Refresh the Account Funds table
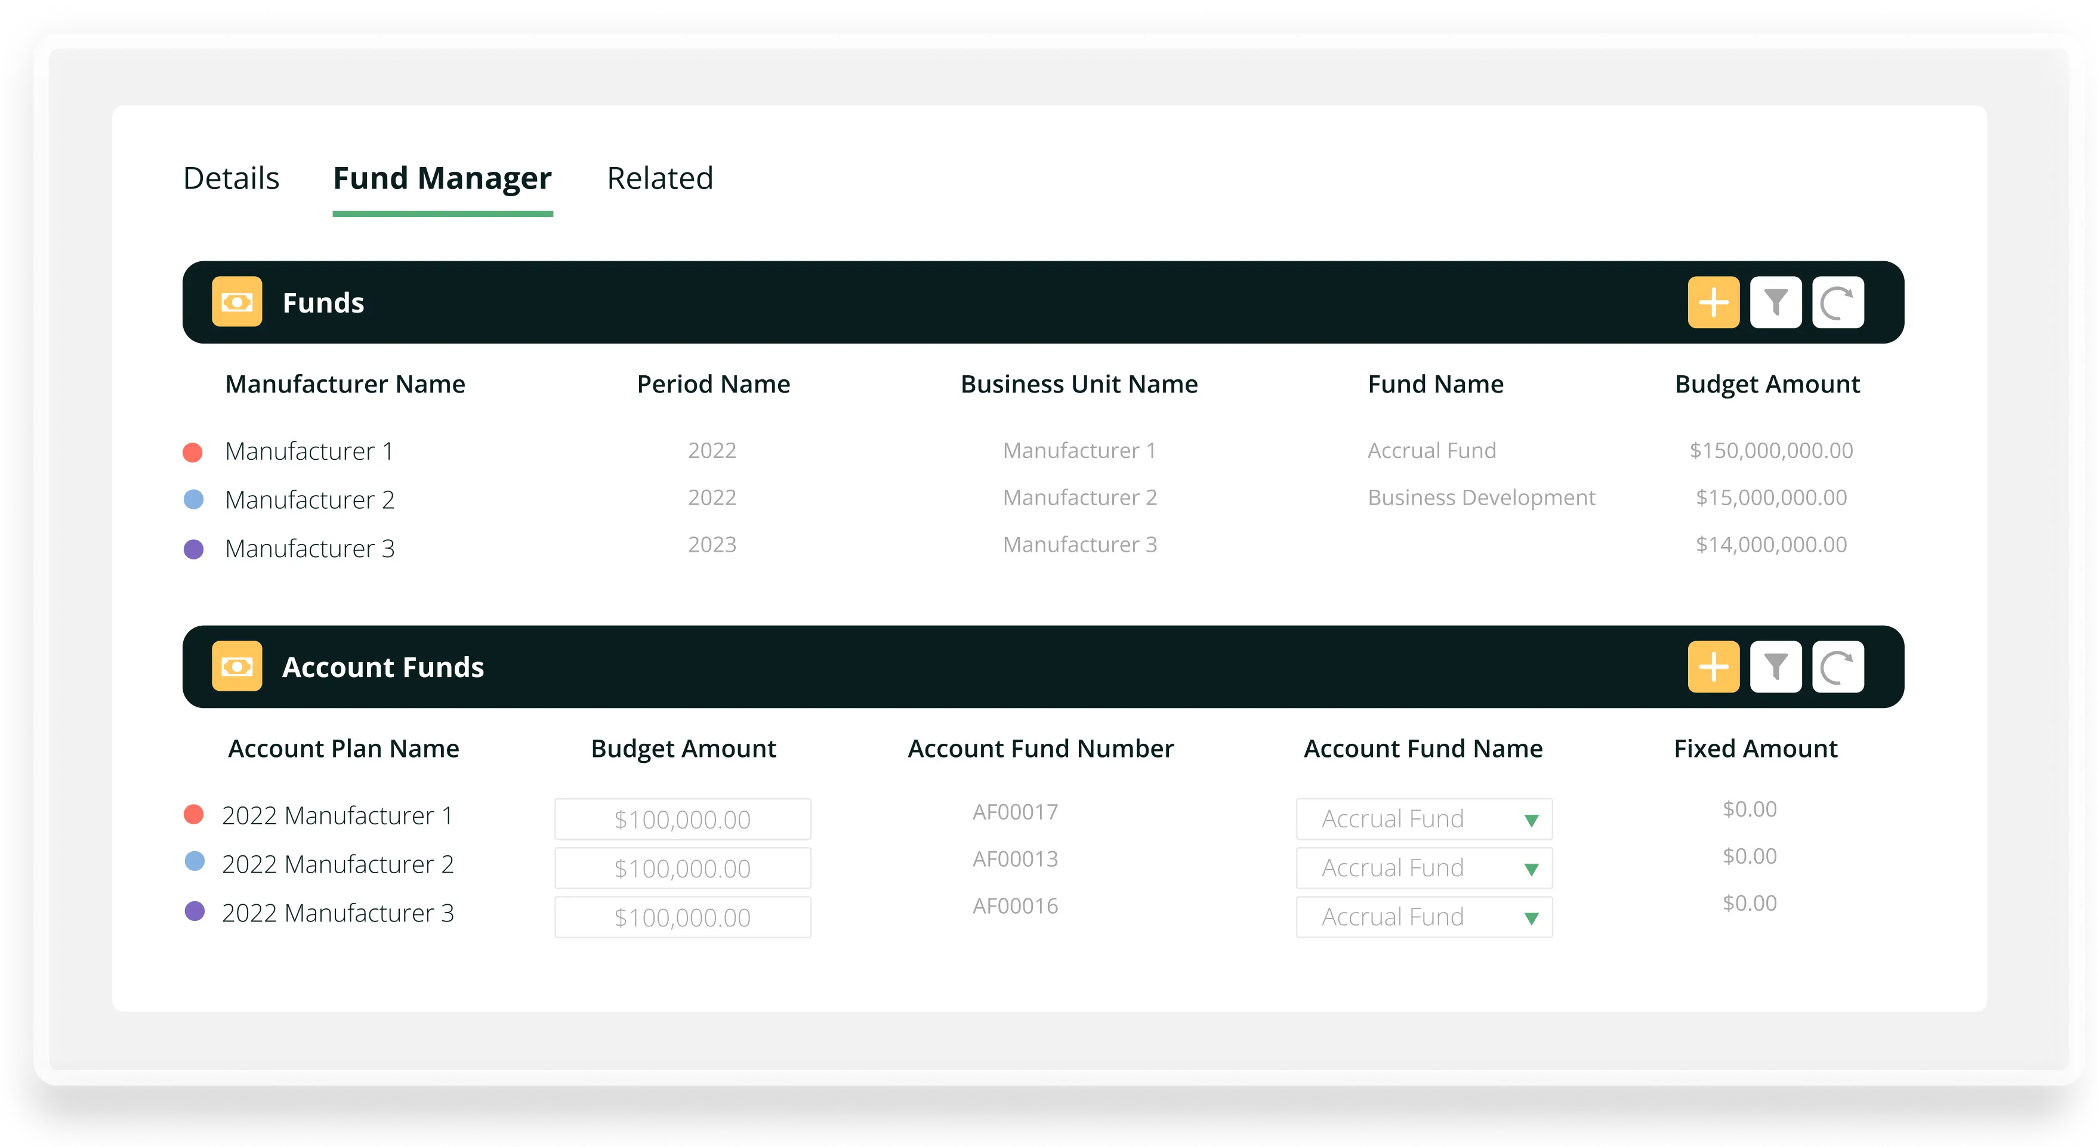The image size is (2098, 1147). (x=1837, y=667)
